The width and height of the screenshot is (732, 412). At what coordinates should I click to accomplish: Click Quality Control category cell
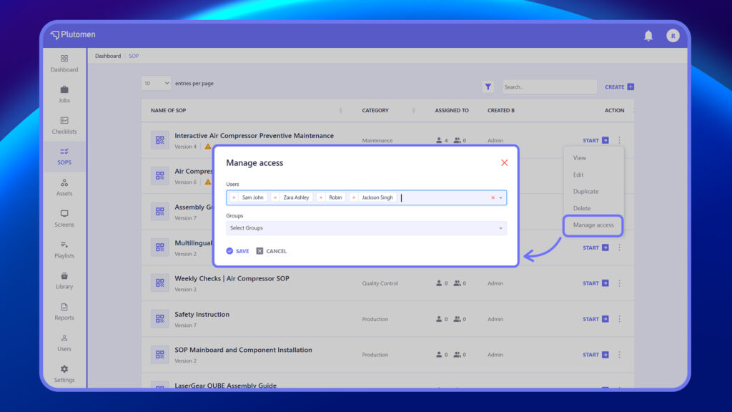click(x=380, y=283)
